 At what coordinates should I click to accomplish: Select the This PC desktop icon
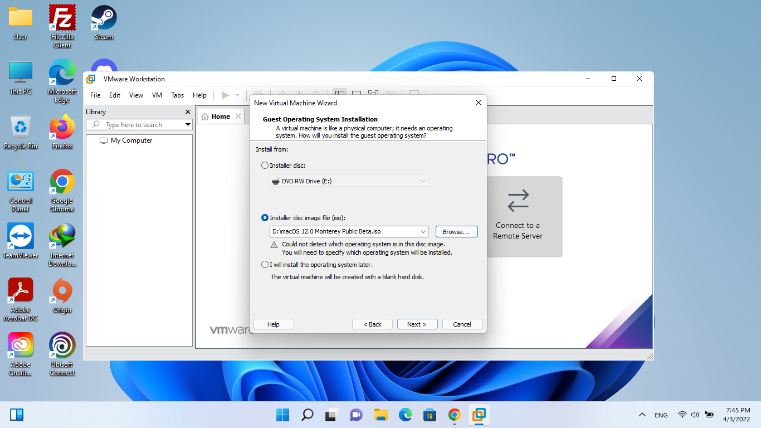(x=21, y=78)
